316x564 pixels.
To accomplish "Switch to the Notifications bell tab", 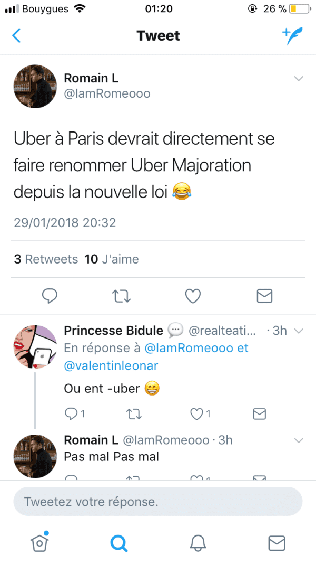I will coord(198,543).
